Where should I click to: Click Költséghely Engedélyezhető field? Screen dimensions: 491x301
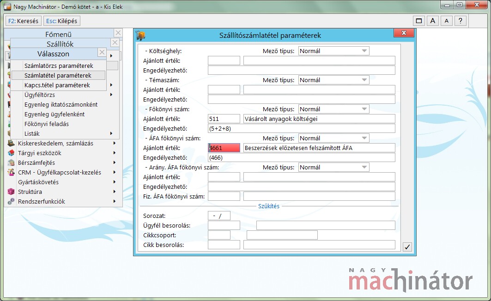click(x=302, y=70)
